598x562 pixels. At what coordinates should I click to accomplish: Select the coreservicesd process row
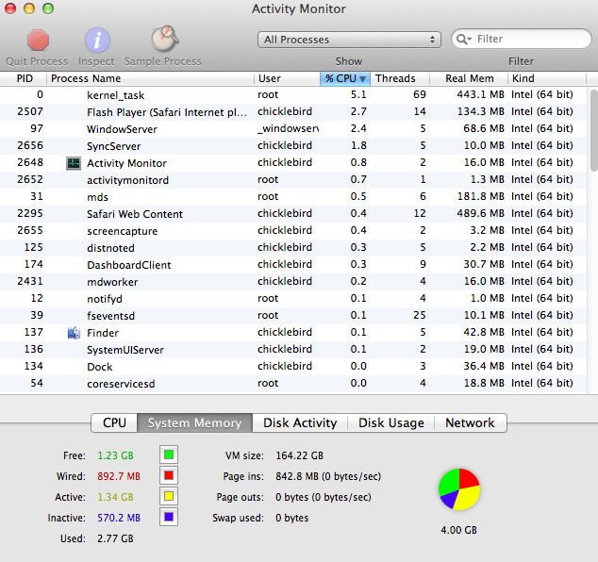click(293, 383)
